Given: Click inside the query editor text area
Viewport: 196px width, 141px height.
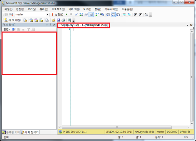Looking at the screenshot, I should [x=130, y=76].
